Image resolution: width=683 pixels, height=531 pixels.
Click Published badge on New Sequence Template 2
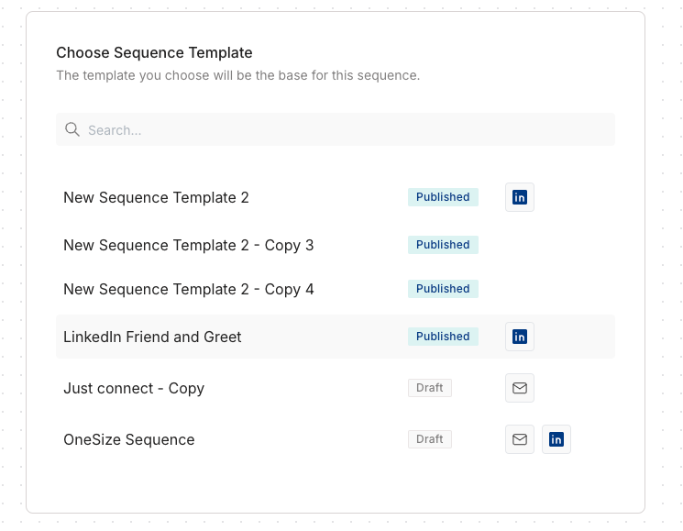(443, 197)
